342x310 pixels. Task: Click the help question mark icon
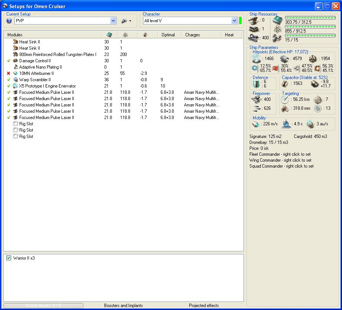pos(9,21)
